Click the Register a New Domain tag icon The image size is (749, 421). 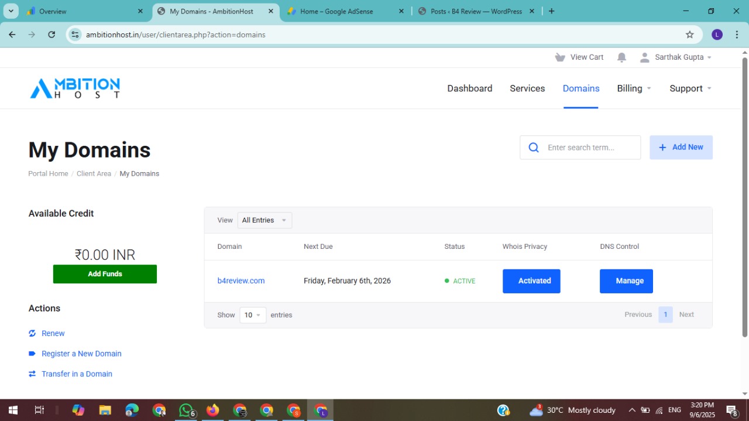point(32,354)
